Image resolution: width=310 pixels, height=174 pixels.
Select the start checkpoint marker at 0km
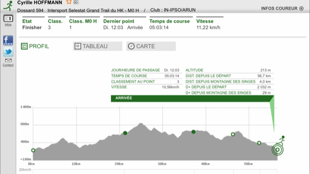coord(33,150)
